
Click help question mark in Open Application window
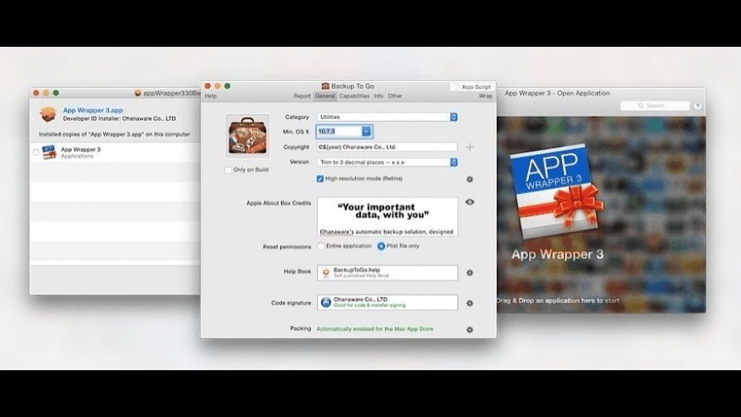tap(698, 106)
